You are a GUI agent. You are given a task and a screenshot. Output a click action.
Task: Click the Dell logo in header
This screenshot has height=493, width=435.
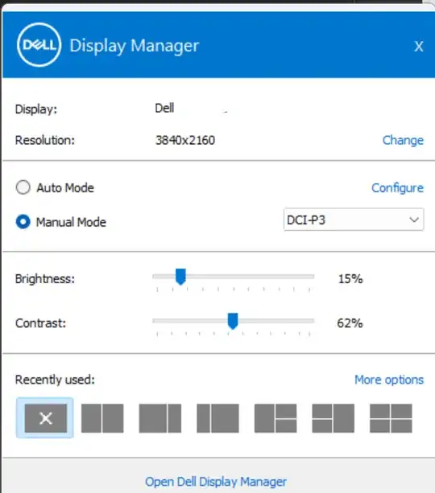point(39,45)
